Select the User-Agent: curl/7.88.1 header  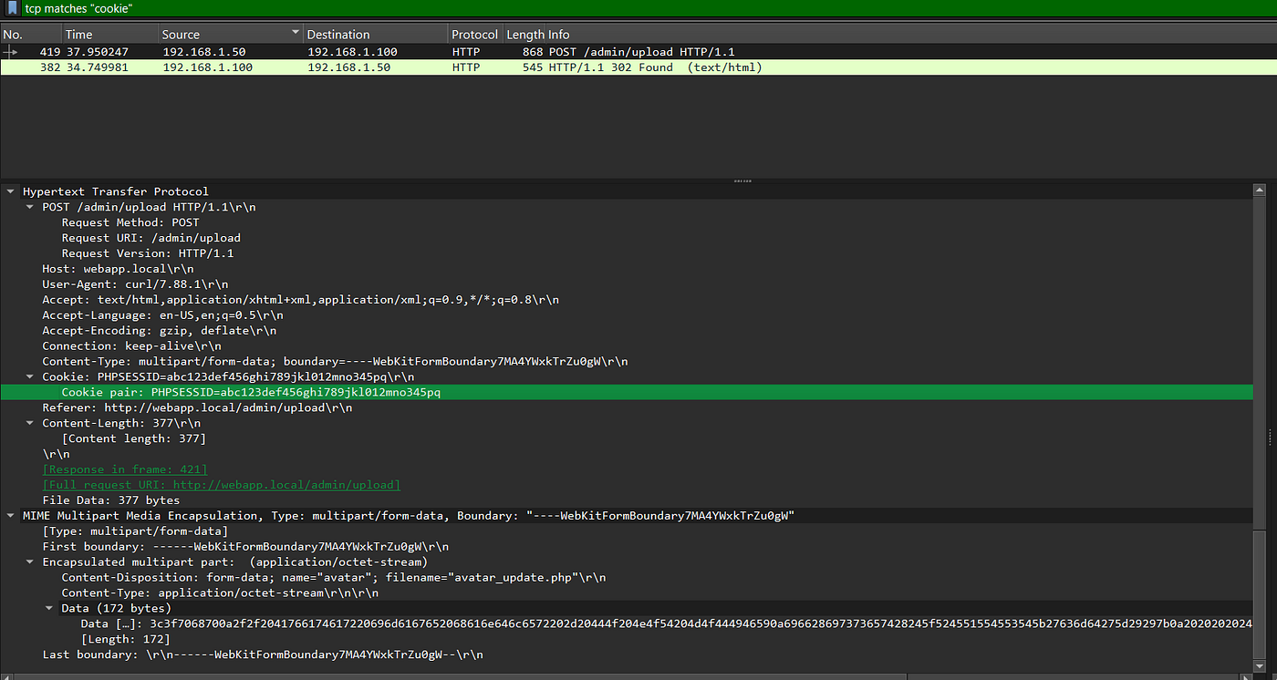click(x=135, y=284)
